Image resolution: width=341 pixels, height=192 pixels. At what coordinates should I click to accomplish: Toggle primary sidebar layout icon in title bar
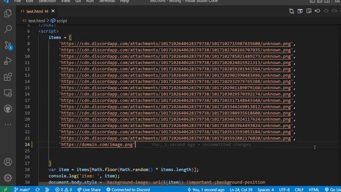(x=312, y=1)
